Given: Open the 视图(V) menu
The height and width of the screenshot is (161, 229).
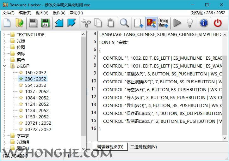Looking at the screenshot, I should [x=42, y=13].
